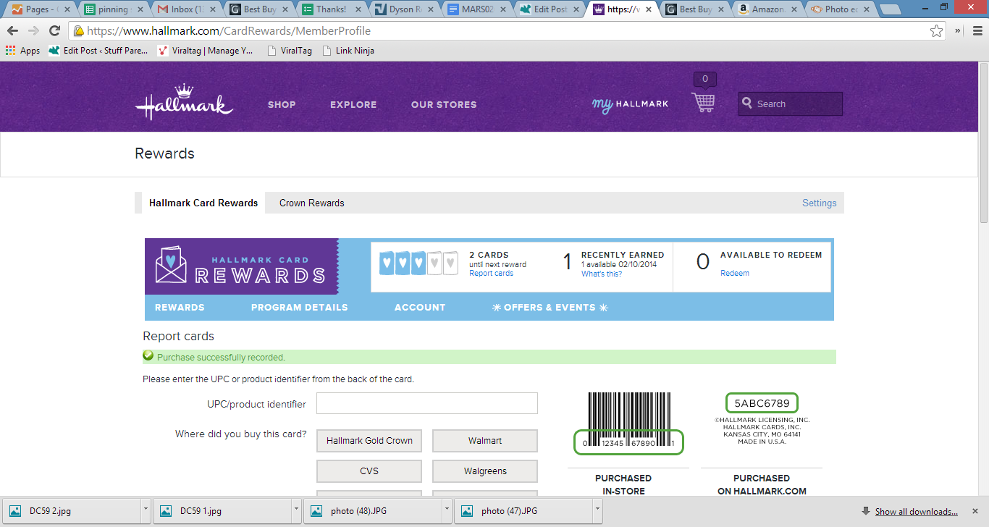Expand dropdown arrow for DC59 2.jpg download
The height and width of the screenshot is (527, 989).
[x=146, y=510]
